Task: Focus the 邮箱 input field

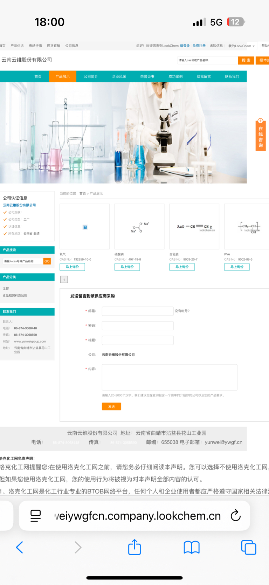Action: tap(138, 311)
